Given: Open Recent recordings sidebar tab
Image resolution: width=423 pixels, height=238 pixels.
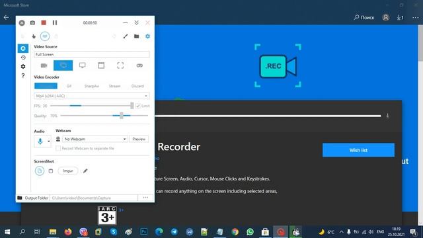Looking at the screenshot, I should 23,58.
